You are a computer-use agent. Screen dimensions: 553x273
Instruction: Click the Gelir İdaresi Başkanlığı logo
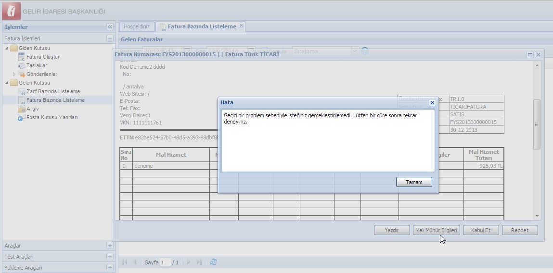coord(11,11)
